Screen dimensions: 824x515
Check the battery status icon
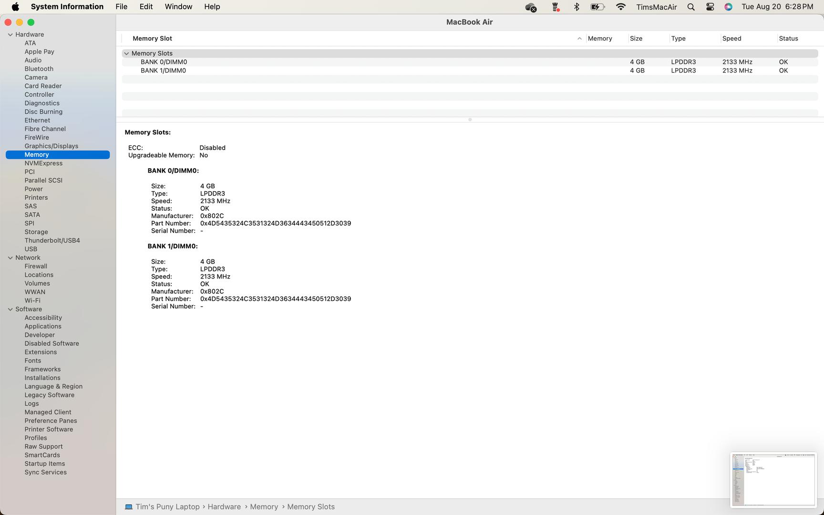tap(597, 7)
